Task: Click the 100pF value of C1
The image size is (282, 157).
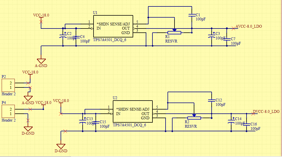Action: [201, 19]
